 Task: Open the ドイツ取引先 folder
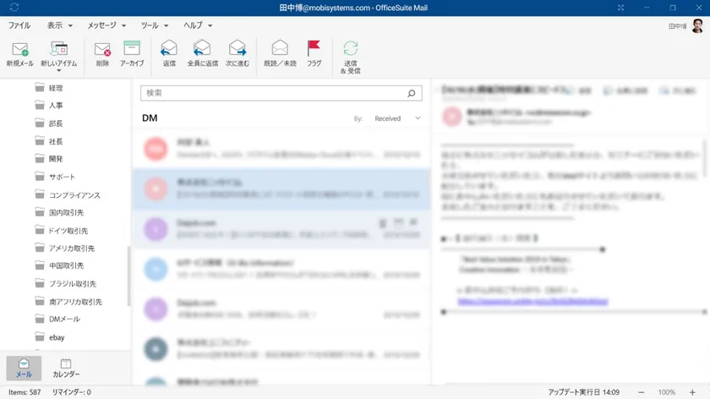(67, 231)
